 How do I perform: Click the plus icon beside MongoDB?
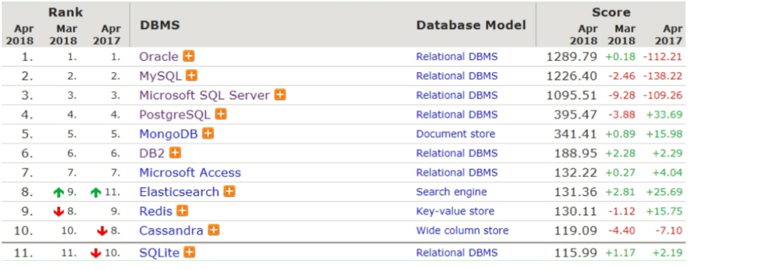208,134
